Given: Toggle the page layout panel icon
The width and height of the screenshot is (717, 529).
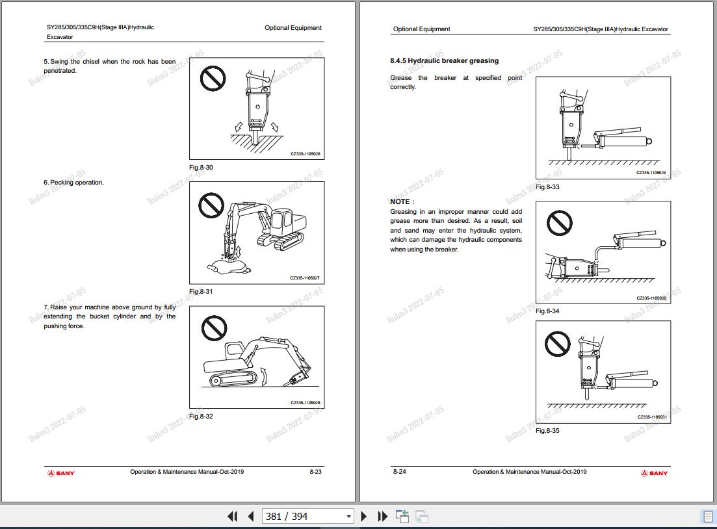Looking at the screenshot, I should 707,517.
